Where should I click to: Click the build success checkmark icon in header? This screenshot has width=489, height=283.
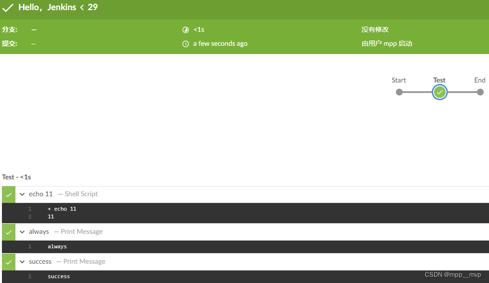coord(8,8)
